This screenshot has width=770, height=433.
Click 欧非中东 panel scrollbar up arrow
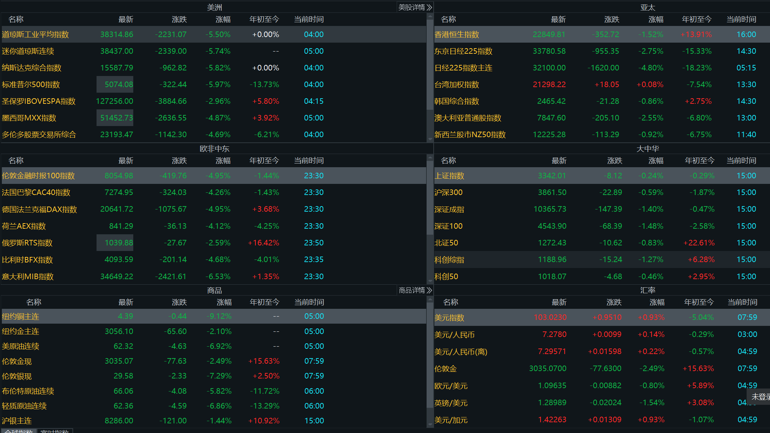[430, 158]
